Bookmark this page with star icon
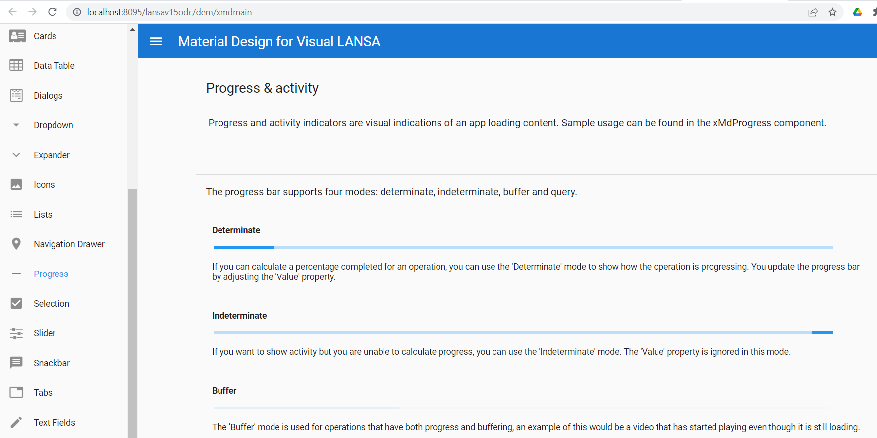 832,12
